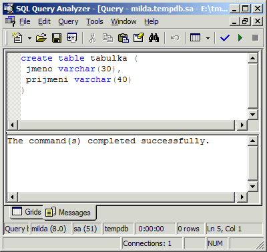Click editor vertical scrollbar up arrow

252,58
